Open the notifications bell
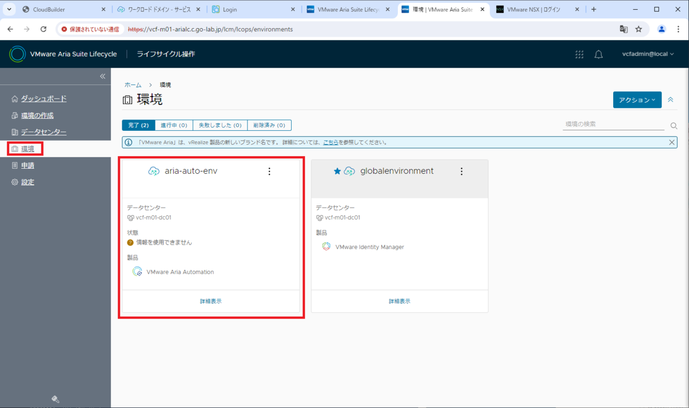Screen dimensions: 689x408 pyautogui.click(x=598, y=54)
